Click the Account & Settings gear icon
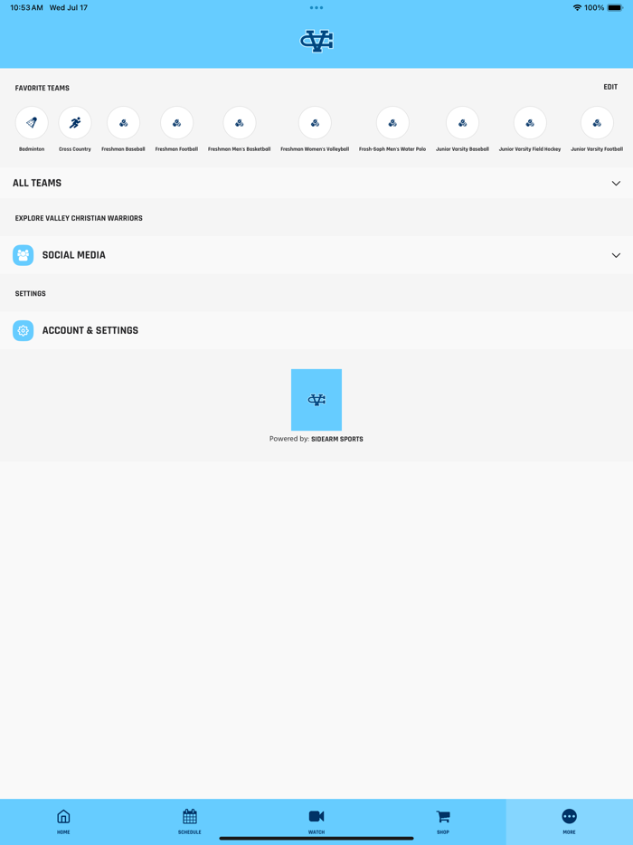Screen dimensions: 633x845 coord(24,330)
